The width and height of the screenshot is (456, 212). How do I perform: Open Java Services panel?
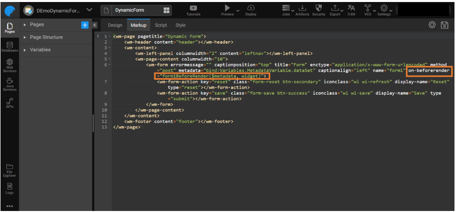10,83
